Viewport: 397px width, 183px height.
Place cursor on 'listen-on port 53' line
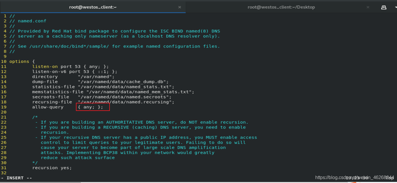click(70, 67)
